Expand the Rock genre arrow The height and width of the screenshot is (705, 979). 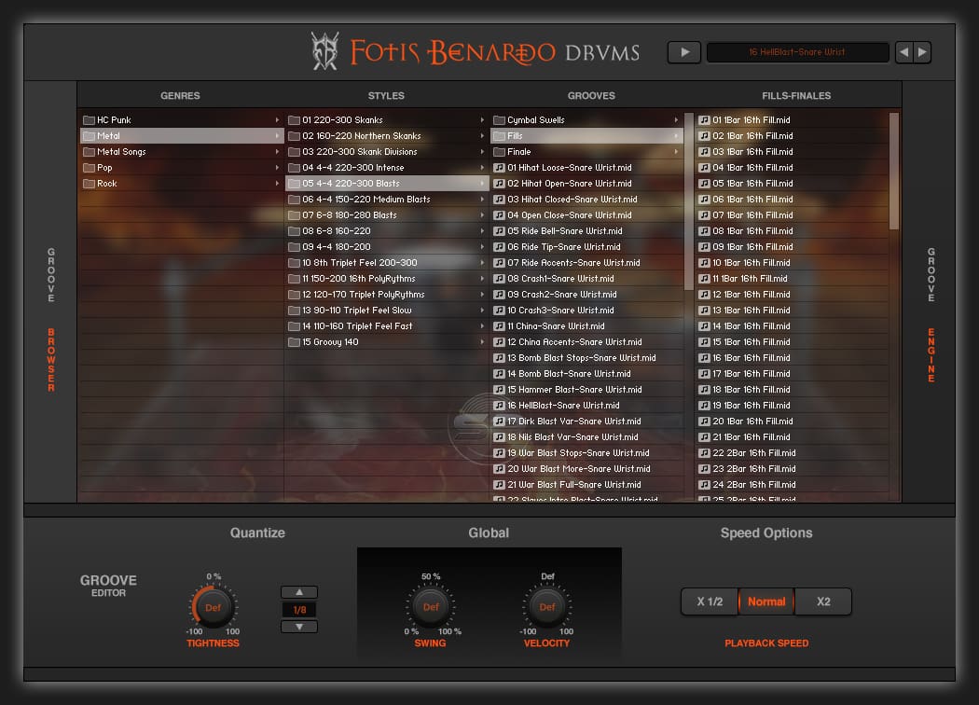coord(277,184)
